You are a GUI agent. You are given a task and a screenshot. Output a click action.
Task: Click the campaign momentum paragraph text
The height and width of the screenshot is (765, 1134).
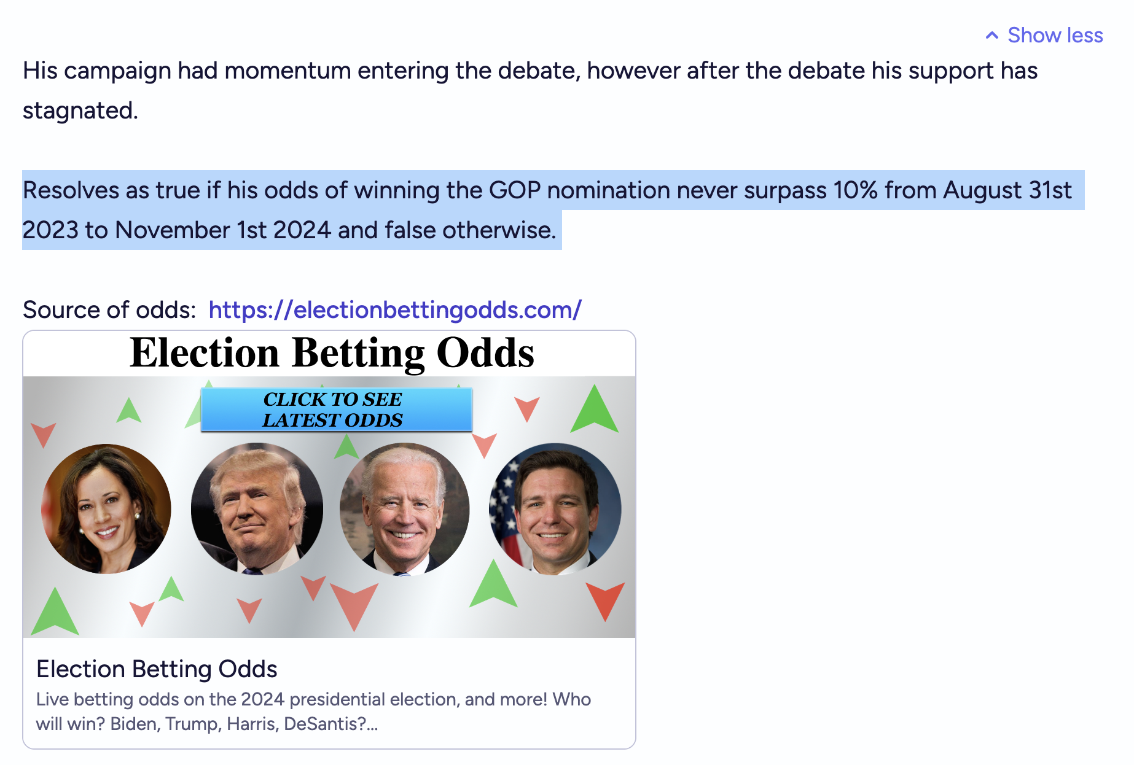pos(530,90)
